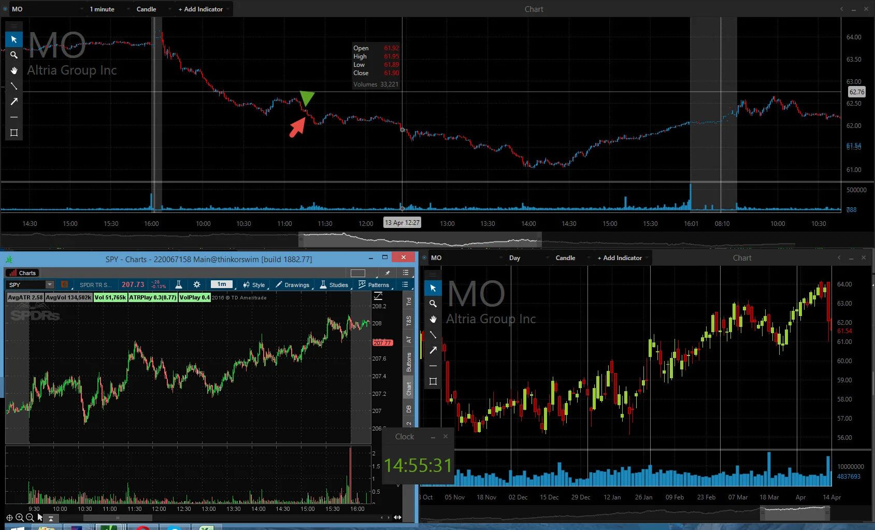Open chart settings gear in thinkorswim

(197, 284)
